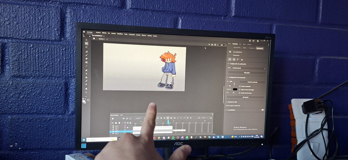348x160 pixels.
Task: Select the Lasso tool
Action: 86,47
